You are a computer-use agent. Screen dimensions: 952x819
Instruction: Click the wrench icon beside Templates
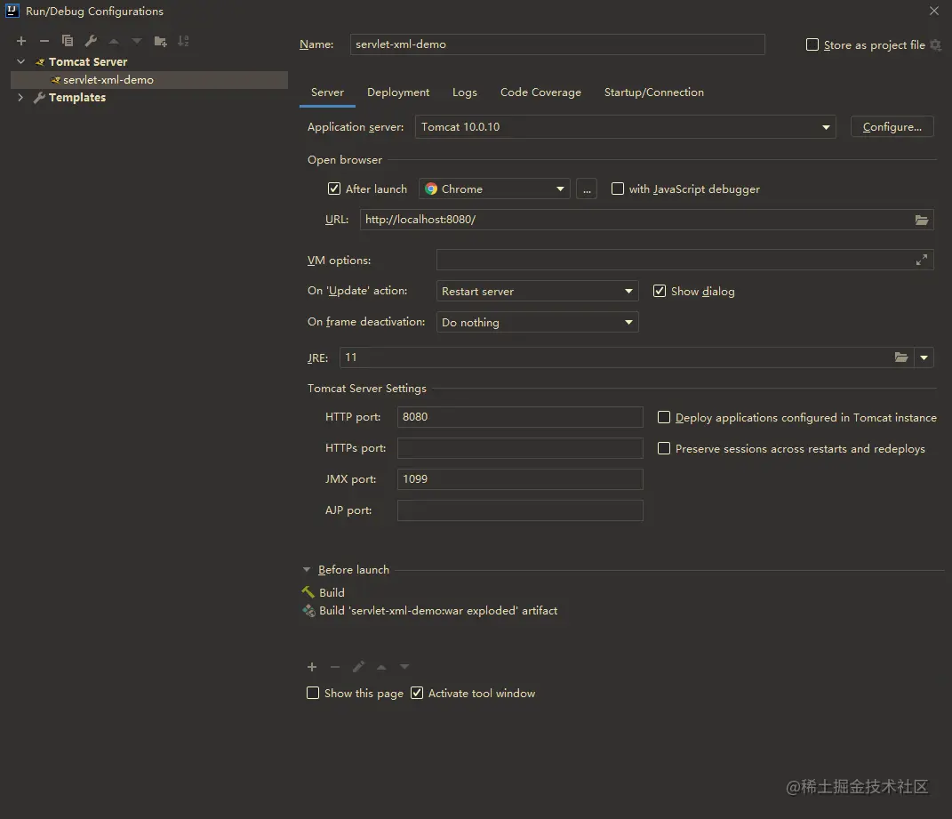point(39,97)
